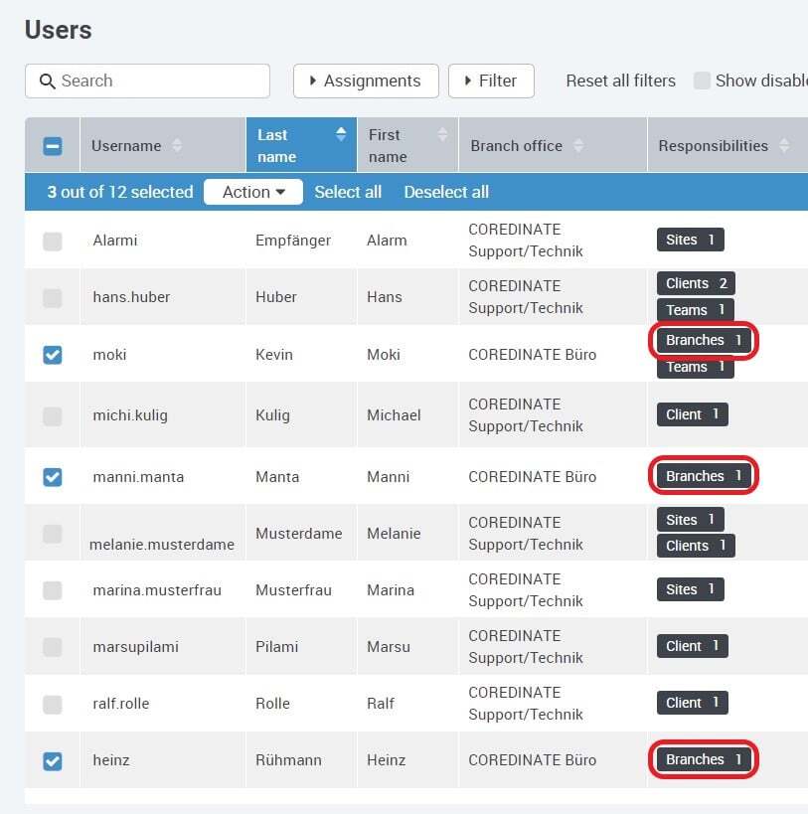Expand the Filter options
This screenshot has height=814, width=808.
pyautogui.click(x=491, y=81)
